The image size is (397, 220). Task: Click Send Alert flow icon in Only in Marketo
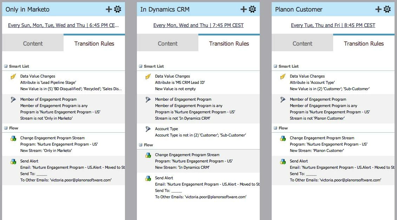(x=13, y=161)
